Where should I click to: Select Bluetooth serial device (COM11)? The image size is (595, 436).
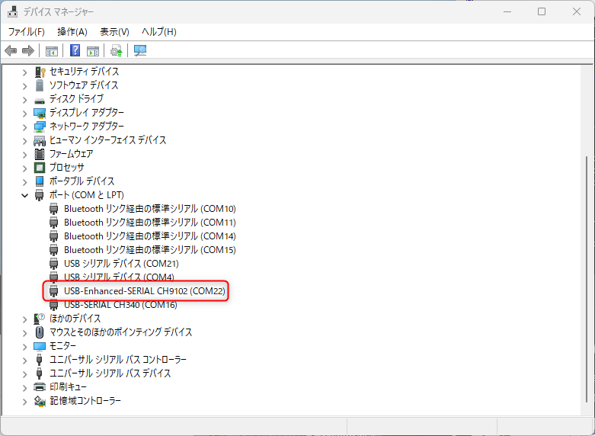click(x=150, y=222)
